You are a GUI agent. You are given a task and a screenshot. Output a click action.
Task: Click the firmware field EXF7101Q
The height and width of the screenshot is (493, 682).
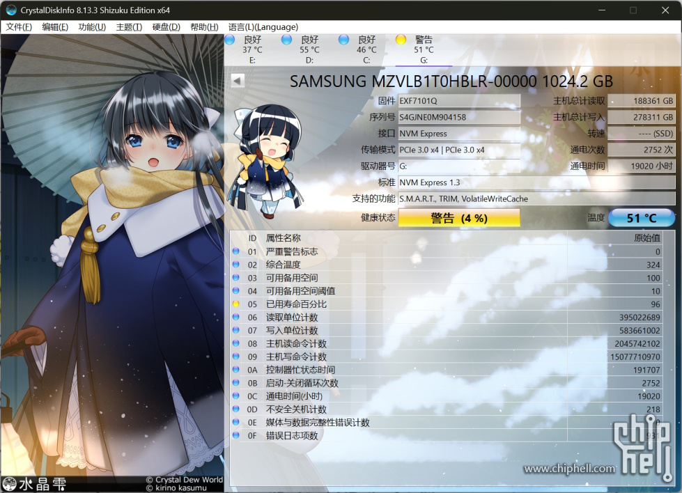pos(459,101)
